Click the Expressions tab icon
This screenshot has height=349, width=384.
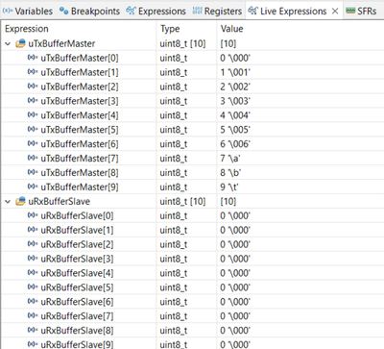pyautogui.click(x=131, y=11)
